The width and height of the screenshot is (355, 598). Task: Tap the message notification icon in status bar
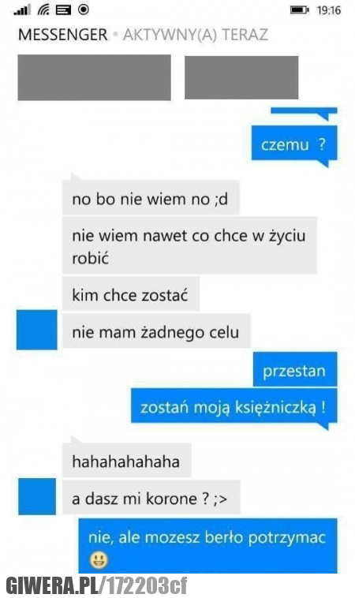[x=63, y=10]
